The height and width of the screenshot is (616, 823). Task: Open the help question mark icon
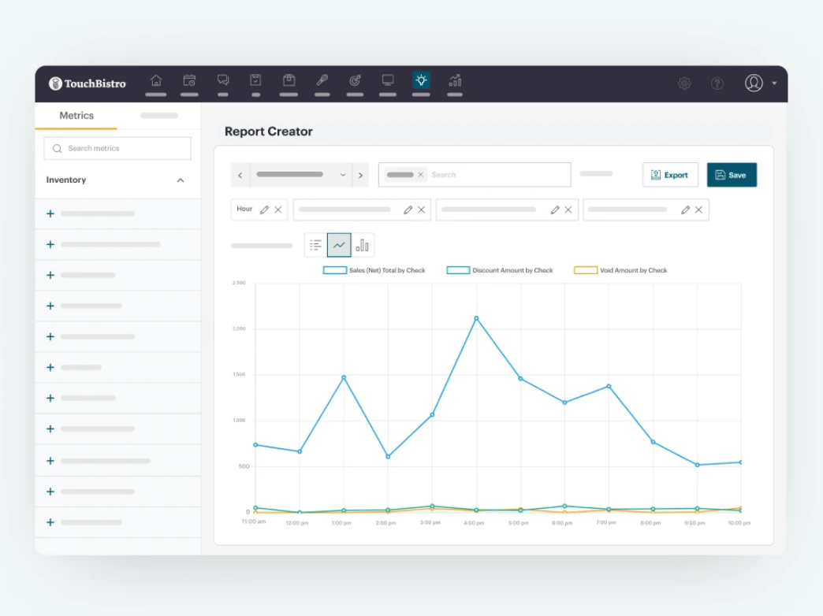[717, 83]
